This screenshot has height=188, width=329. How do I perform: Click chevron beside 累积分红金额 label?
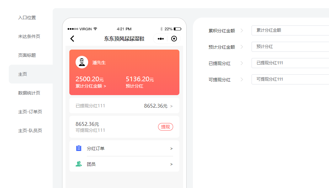tap(242, 30)
